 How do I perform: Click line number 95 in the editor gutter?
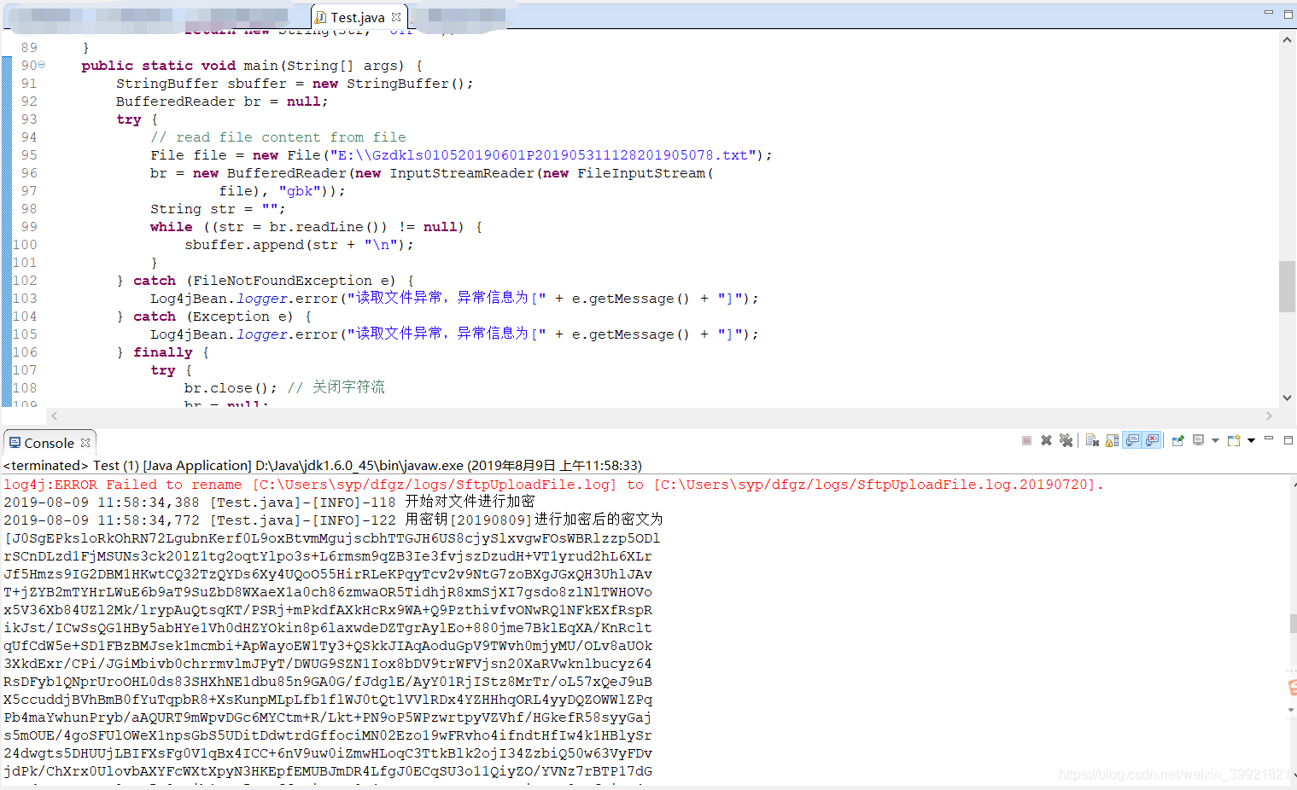29,155
